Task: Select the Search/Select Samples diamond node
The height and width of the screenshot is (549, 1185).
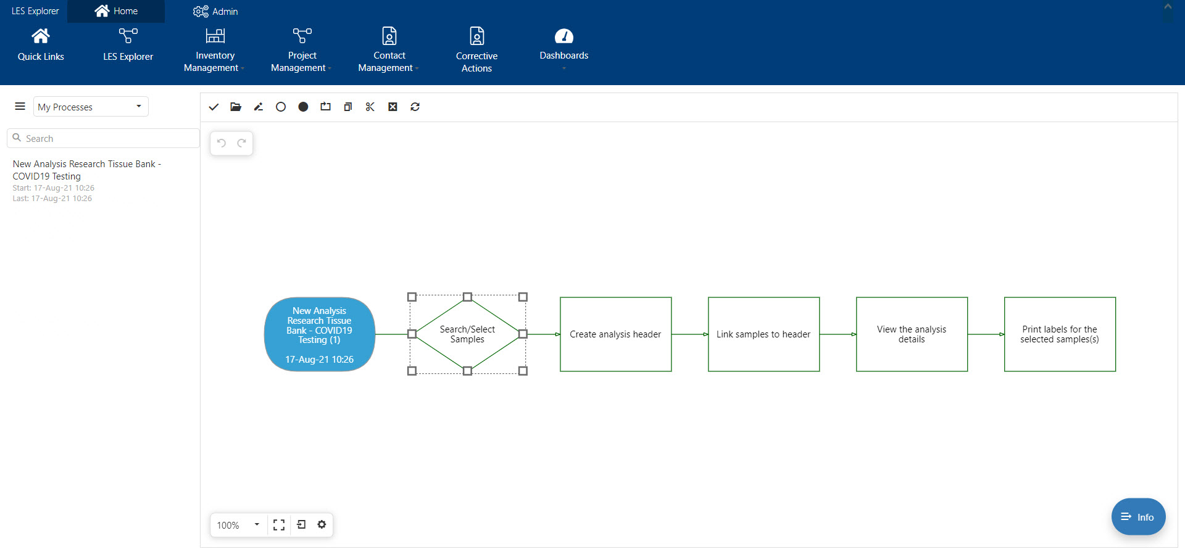Action: 467,334
